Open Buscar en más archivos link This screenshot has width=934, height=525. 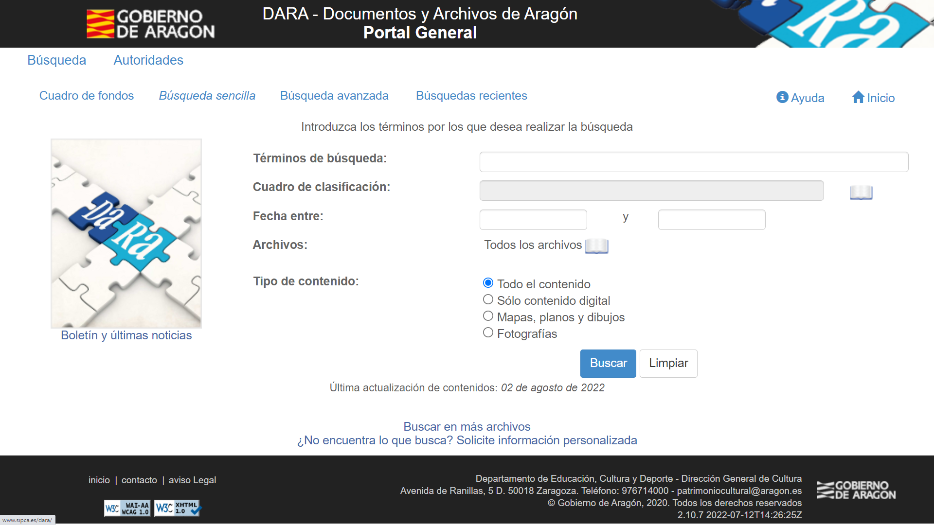467,427
